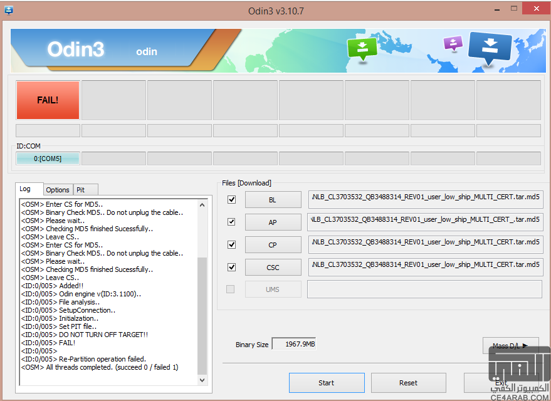Viewport: 551px width, 401px height.
Task: Click the 'Files [Download]' group label
Action: tap(247, 183)
